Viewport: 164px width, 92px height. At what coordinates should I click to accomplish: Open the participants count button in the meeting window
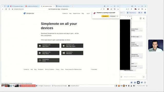(x=140, y=13)
